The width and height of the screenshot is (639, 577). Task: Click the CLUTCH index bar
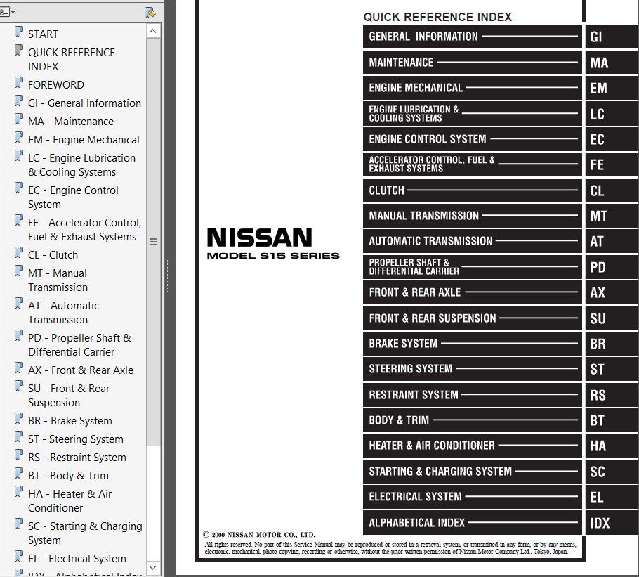[x=473, y=190]
